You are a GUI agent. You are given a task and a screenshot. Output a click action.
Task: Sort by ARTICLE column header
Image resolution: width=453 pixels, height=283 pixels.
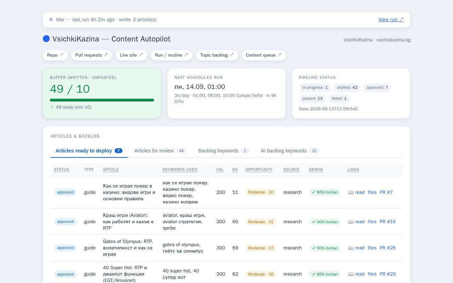(x=111, y=170)
